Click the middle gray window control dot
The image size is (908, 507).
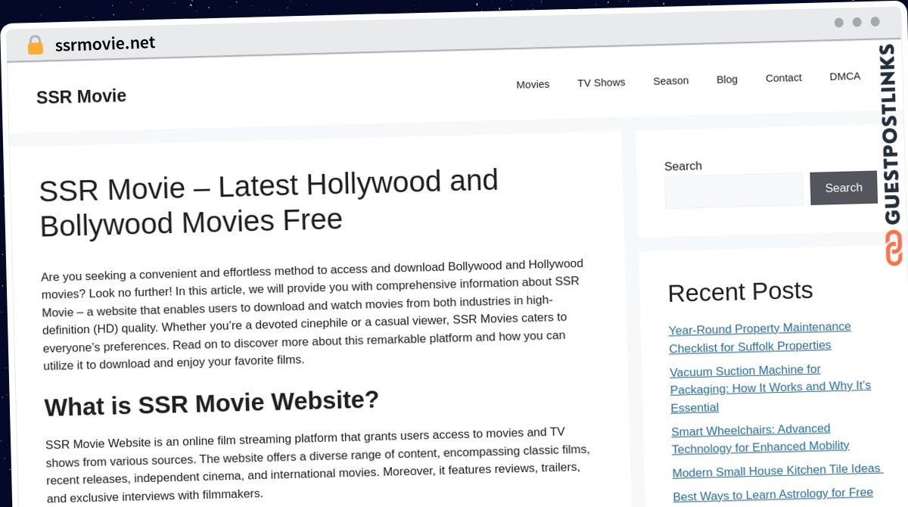tap(857, 22)
